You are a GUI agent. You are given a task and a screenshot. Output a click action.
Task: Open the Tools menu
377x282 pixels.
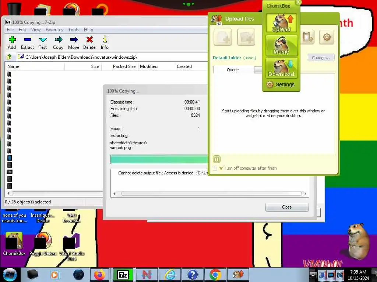[x=73, y=30]
